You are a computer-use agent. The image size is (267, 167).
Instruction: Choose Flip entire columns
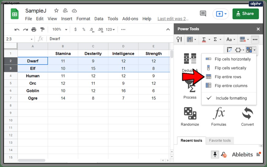229,86
